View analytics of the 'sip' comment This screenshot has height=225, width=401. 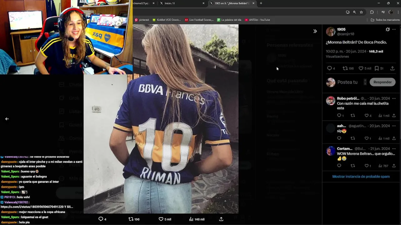384,138
